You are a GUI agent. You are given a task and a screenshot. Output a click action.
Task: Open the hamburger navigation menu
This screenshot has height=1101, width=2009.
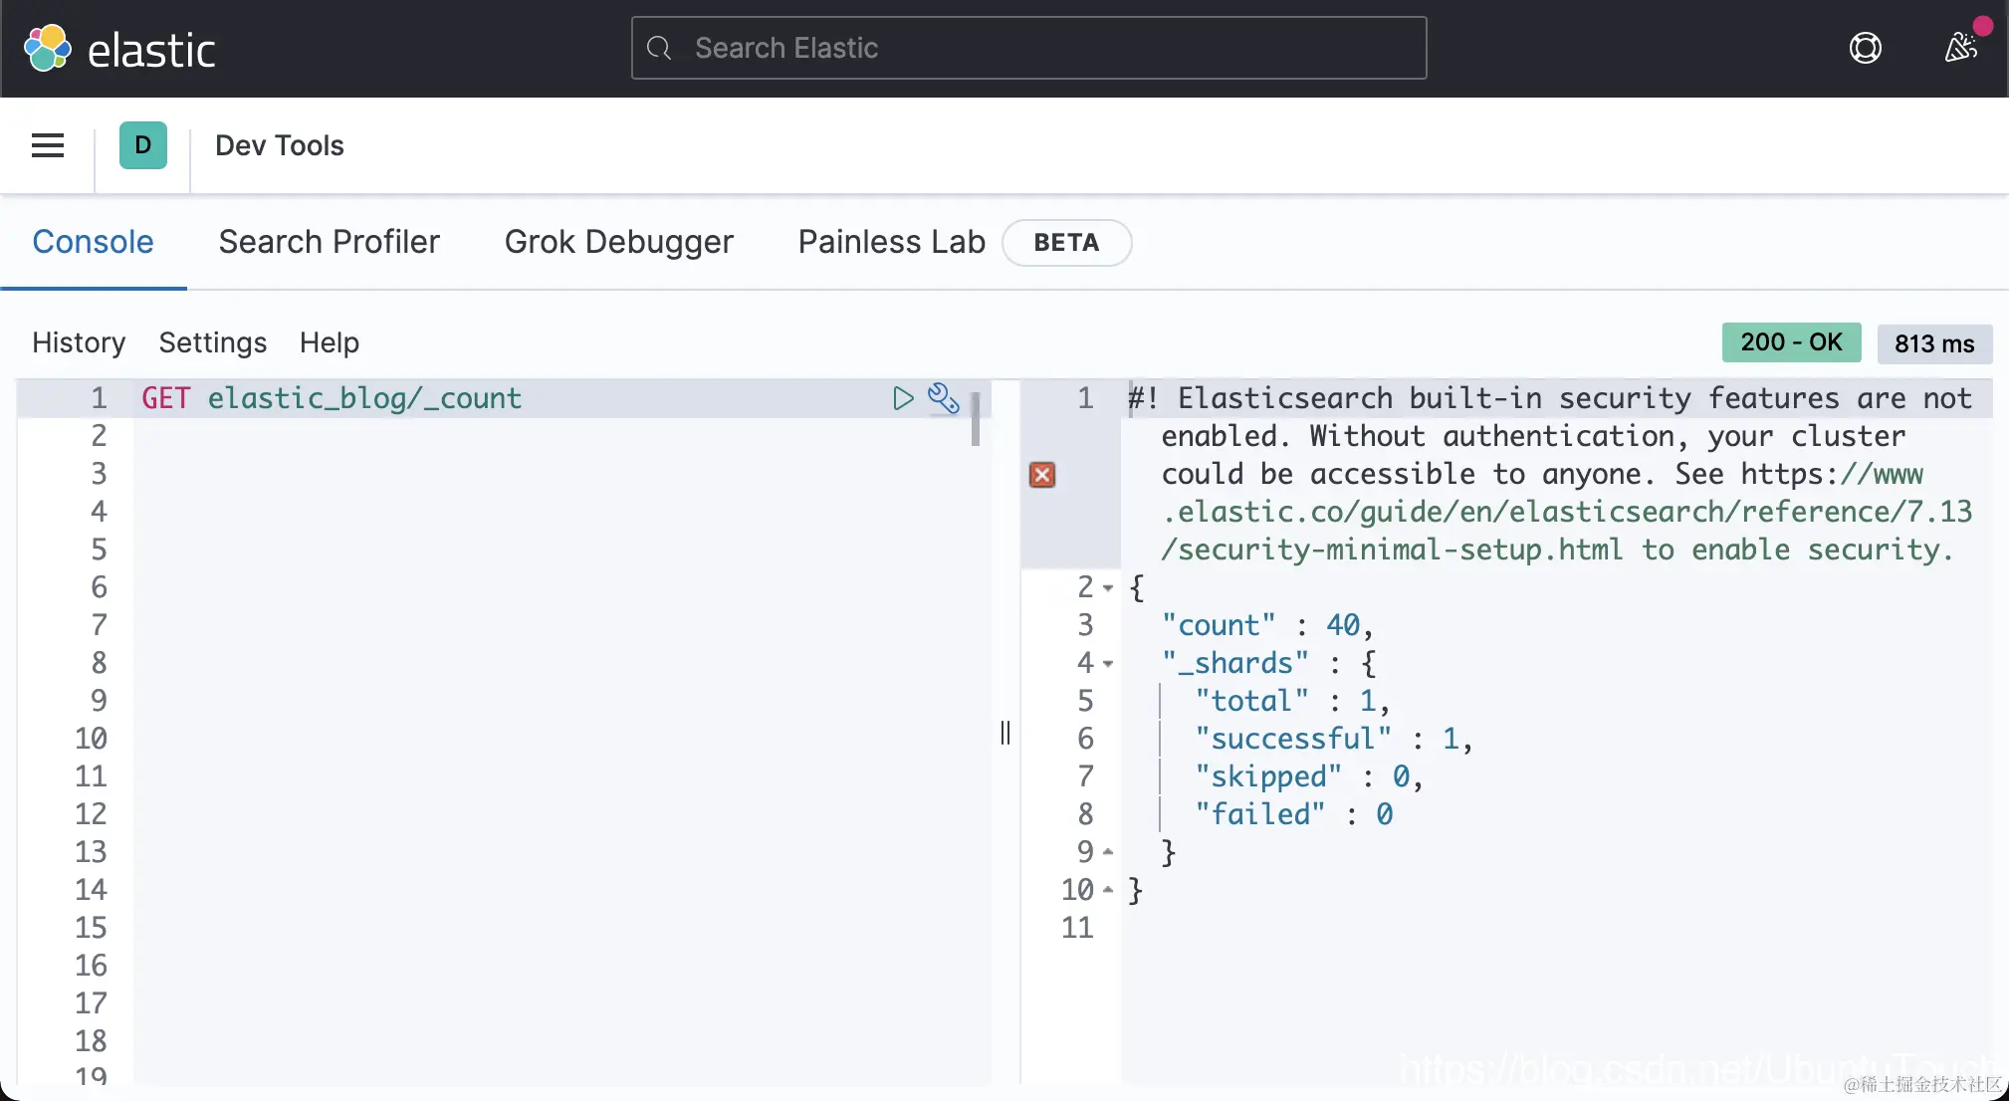[48, 145]
